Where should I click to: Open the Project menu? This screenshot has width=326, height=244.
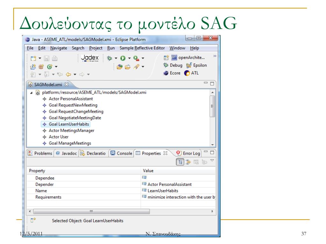[96, 48]
